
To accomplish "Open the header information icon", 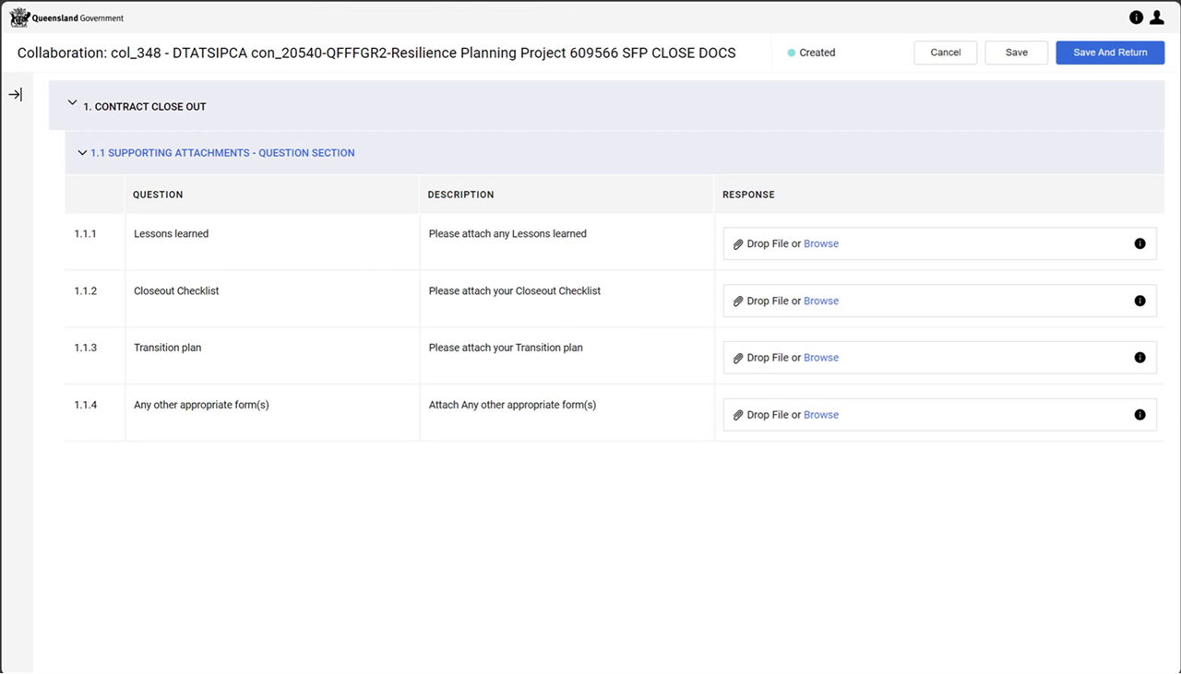I will point(1136,18).
